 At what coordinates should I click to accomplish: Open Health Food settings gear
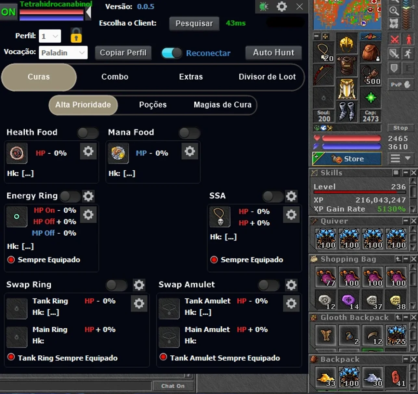[x=88, y=151]
